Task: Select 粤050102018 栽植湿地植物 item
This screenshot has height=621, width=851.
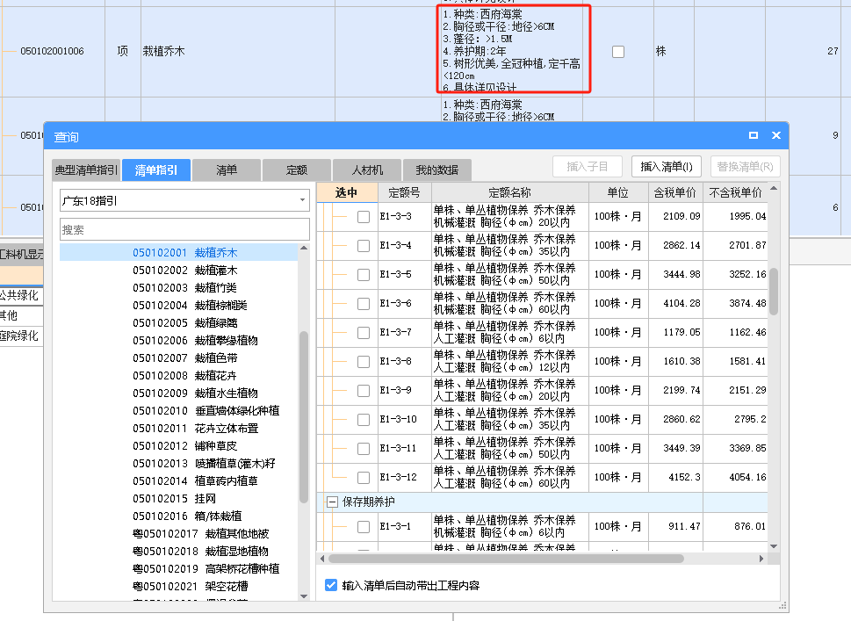Action: [201, 551]
